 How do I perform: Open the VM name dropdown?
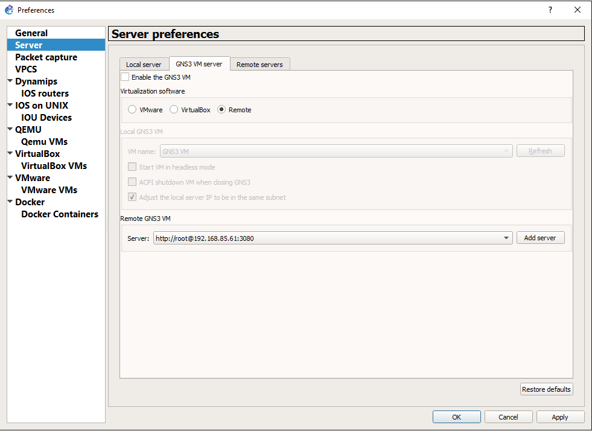[x=336, y=151]
